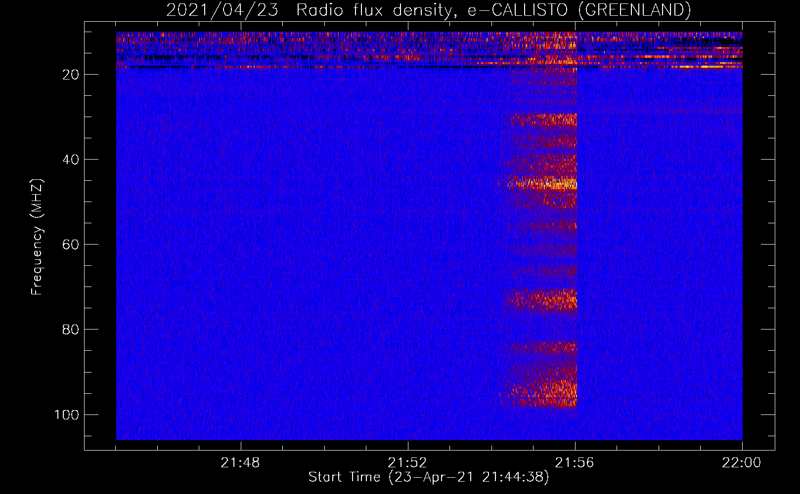Click the 'Frequency (MHZ)' axis label
Screen dimensions: 800x494
tap(37, 237)
